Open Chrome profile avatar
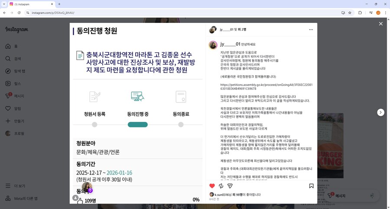390x209 pixels. [378, 13]
